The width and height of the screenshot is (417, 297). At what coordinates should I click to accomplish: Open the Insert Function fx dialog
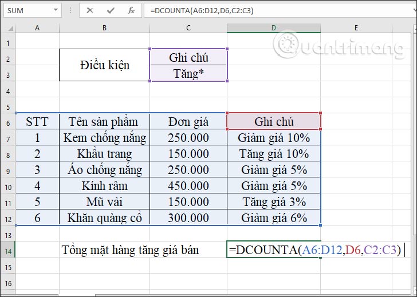point(131,11)
